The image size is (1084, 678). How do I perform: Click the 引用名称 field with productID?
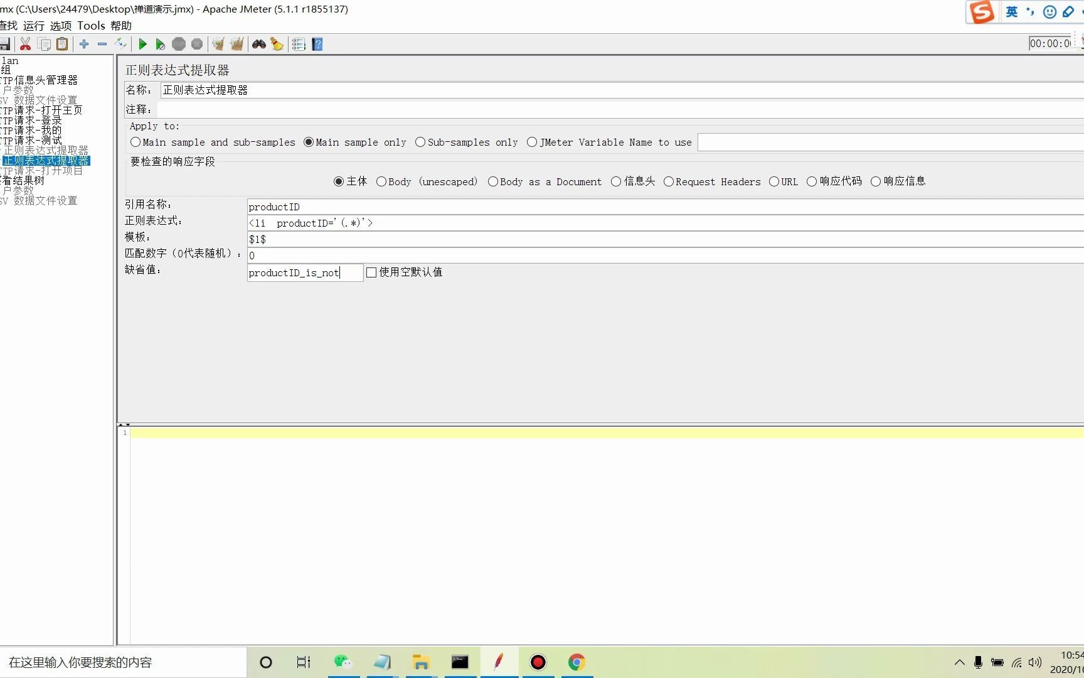click(x=666, y=207)
